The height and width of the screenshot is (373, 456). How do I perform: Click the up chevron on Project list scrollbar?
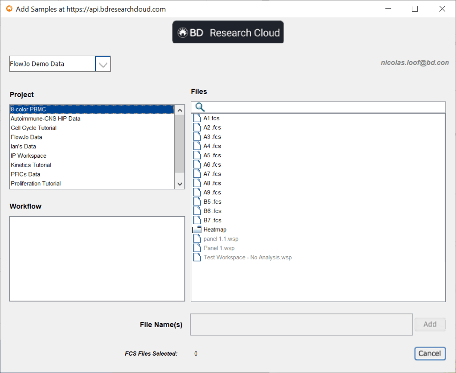point(180,109)
